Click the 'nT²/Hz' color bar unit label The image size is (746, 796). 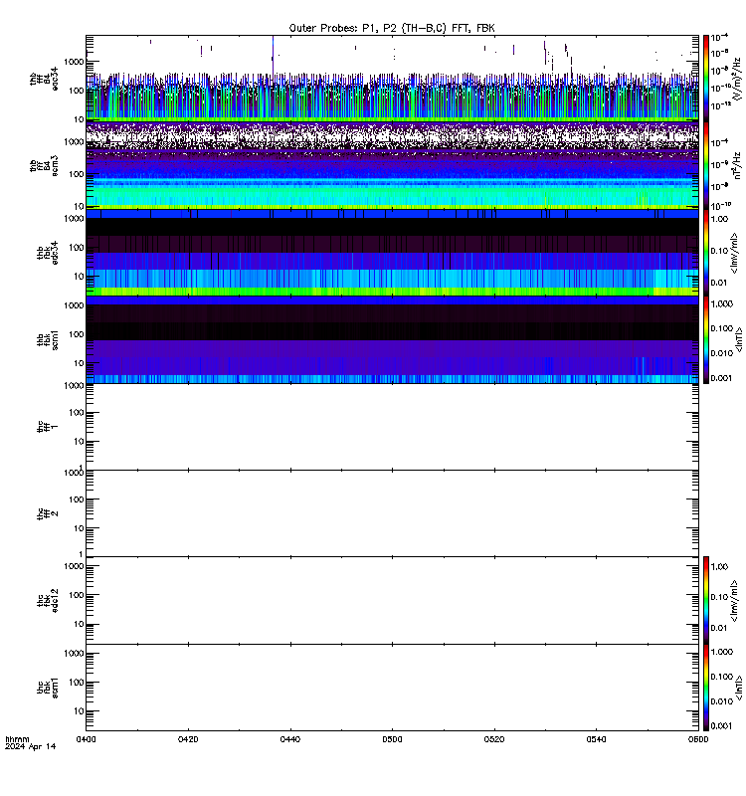[x=737, y=165]
